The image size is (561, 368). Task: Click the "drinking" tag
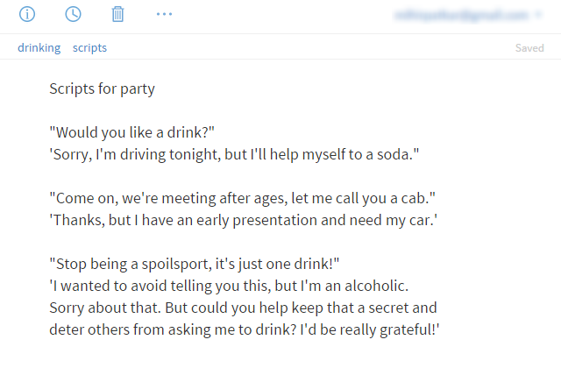(x=39, y=47)
